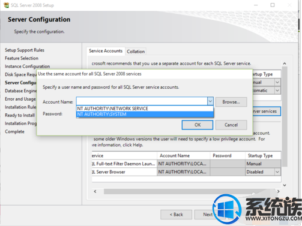Open the Account Name dropdown arrow

point(210,101)
